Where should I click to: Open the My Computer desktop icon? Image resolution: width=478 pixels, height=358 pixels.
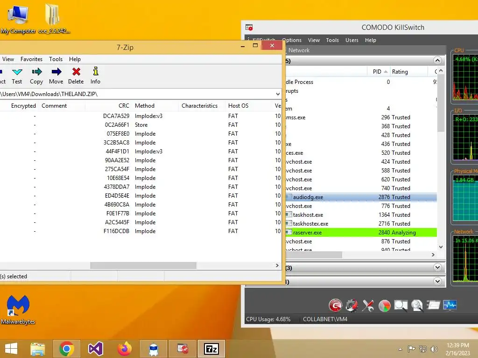[18, 19]
